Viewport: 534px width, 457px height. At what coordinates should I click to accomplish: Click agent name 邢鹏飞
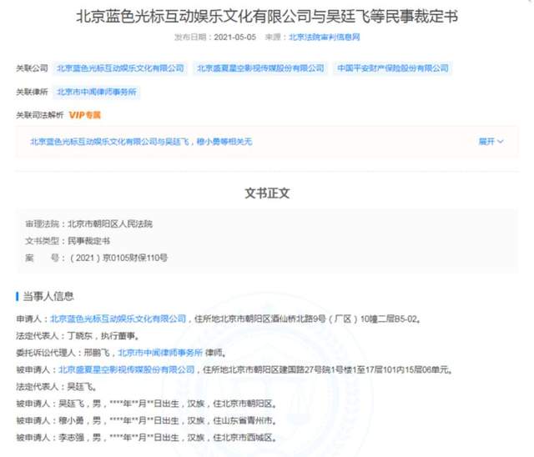[x=97, y=353]
